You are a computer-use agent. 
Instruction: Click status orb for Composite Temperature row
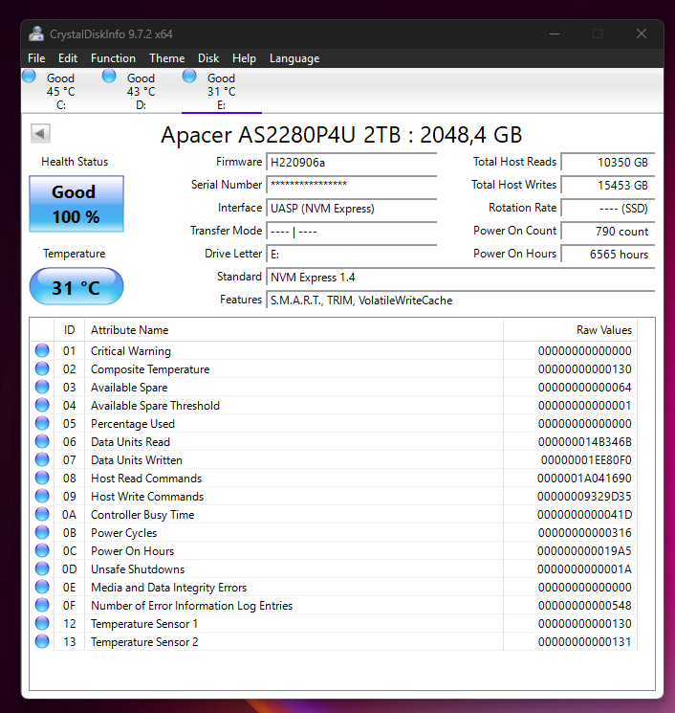pos(42,368)
